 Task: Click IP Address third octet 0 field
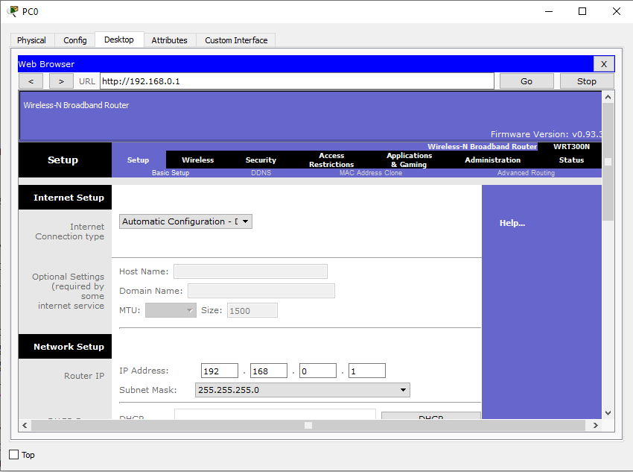pos(318,371)
